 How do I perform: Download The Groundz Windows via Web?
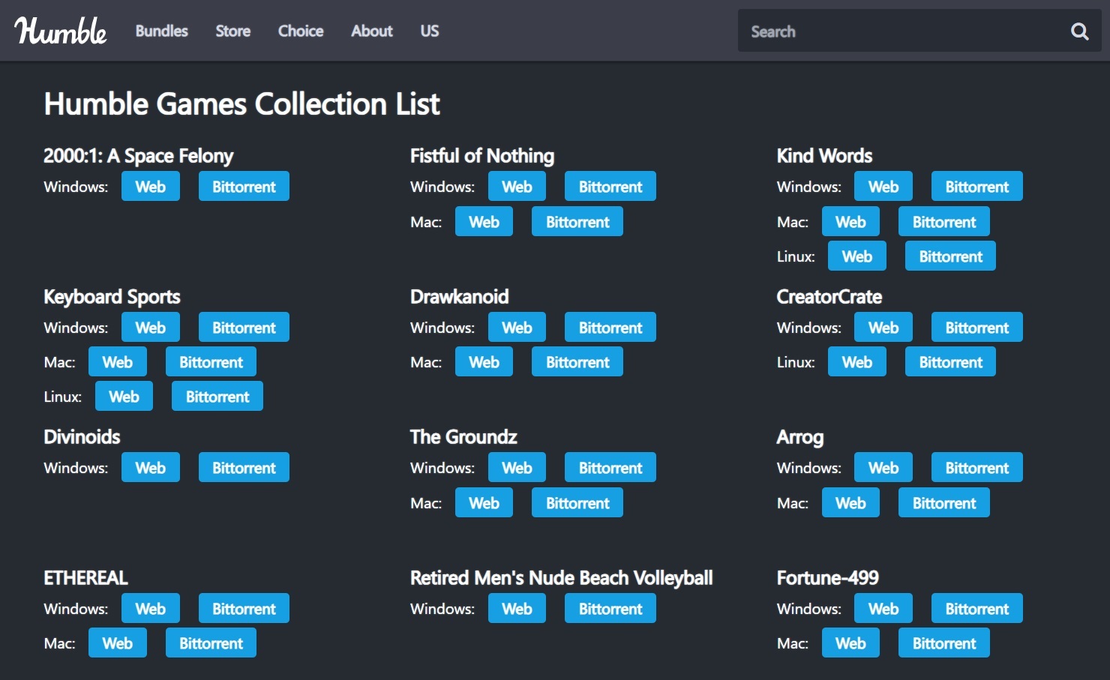click(x=517, y=468)
